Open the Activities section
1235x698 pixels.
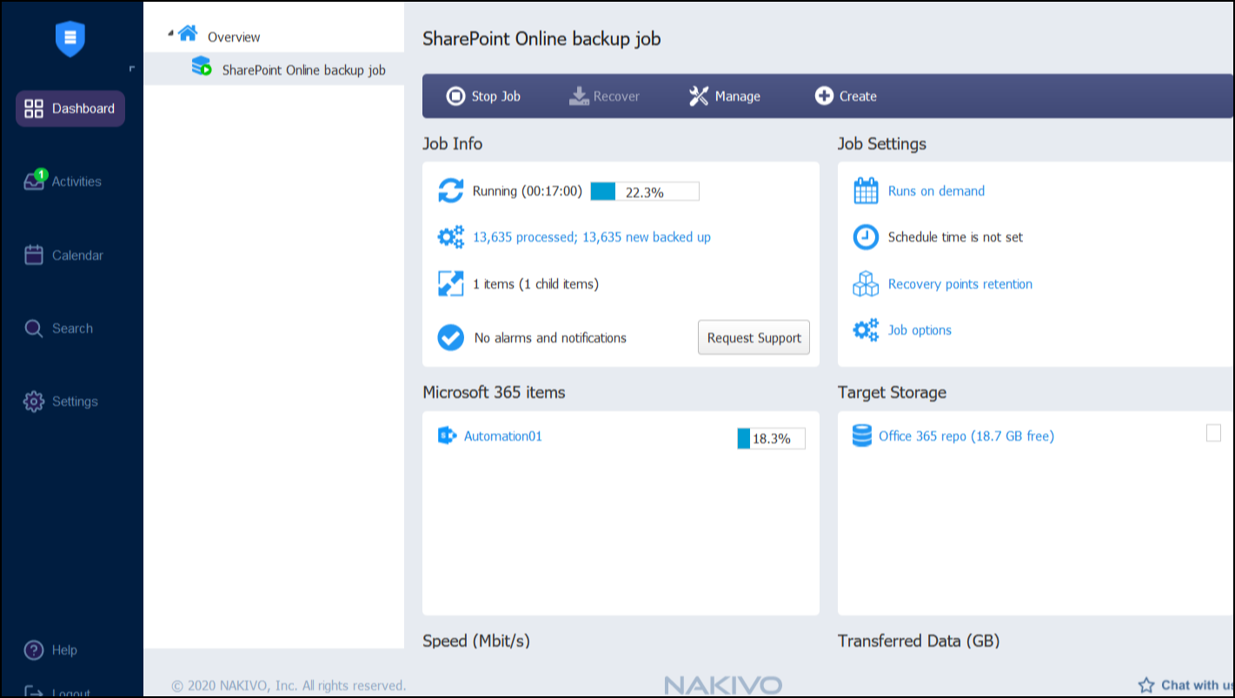point(63,181)
